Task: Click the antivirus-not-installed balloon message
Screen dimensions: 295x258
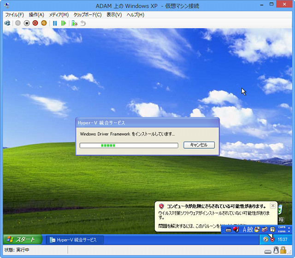Action: coord(214,215)
